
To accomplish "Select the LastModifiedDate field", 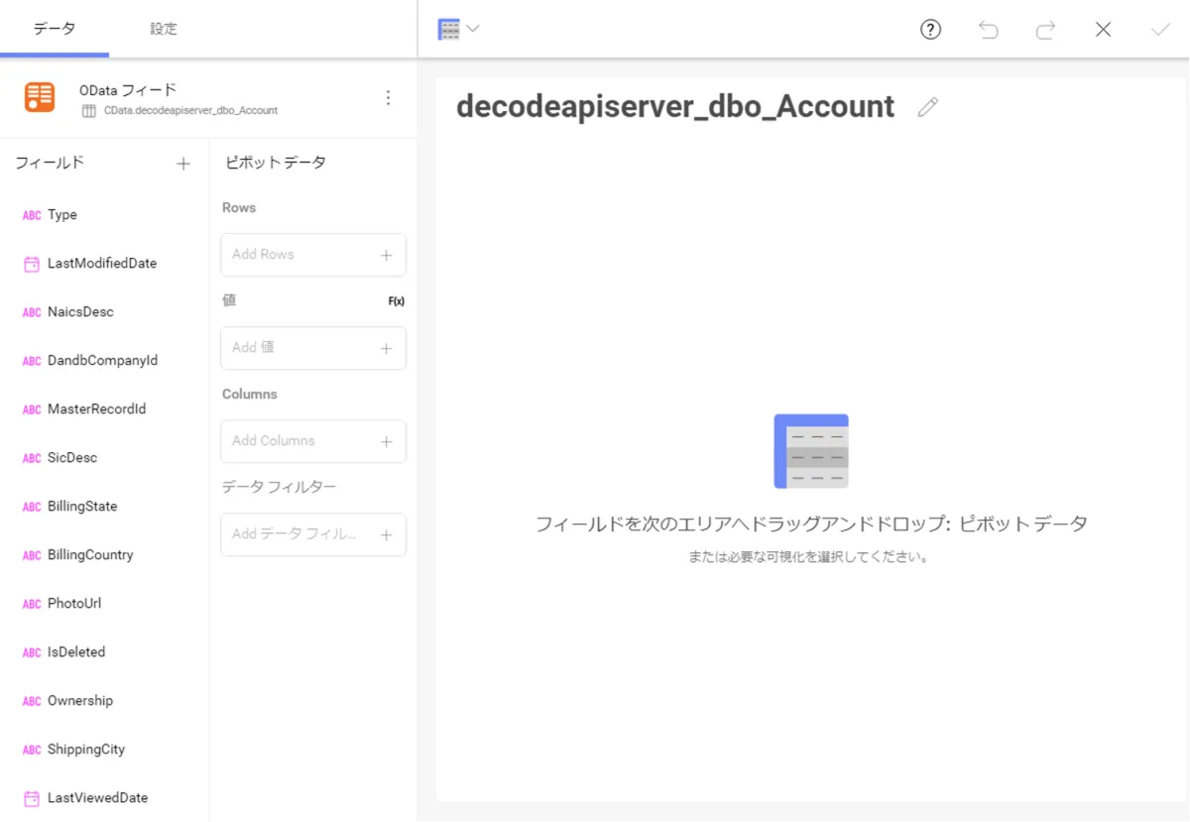I will click(x=101, y=264).
